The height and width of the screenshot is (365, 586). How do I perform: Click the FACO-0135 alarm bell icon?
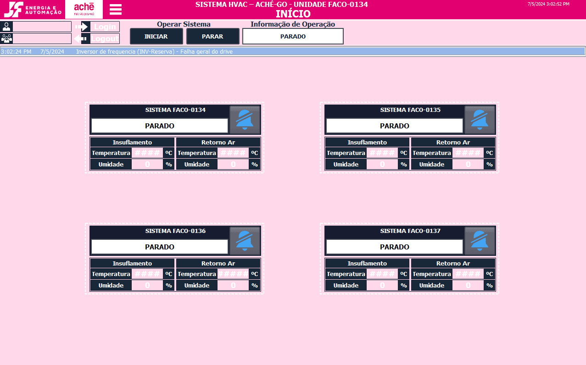tap(480, 119)
